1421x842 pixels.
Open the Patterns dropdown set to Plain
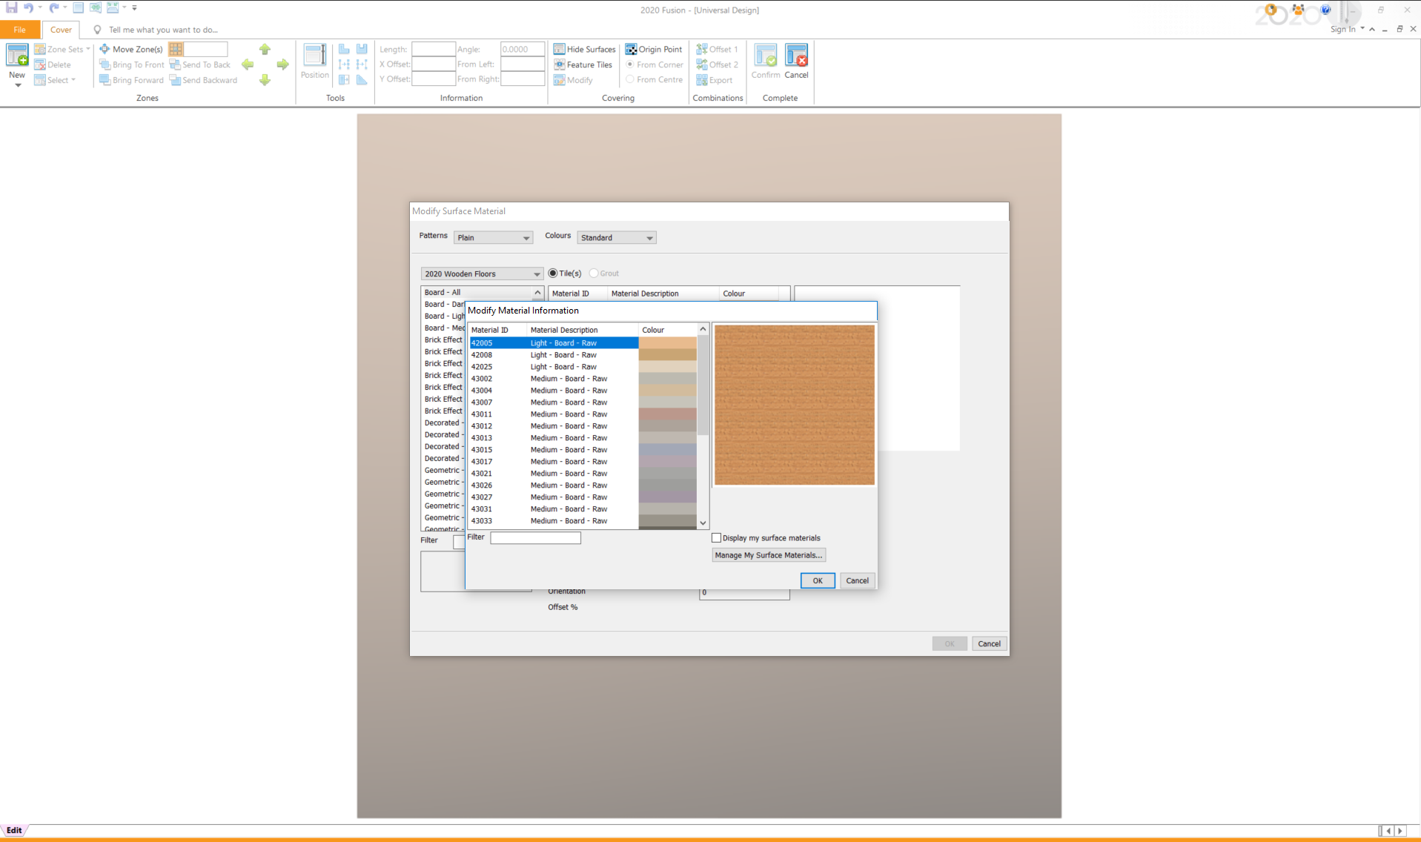point(493,238)
